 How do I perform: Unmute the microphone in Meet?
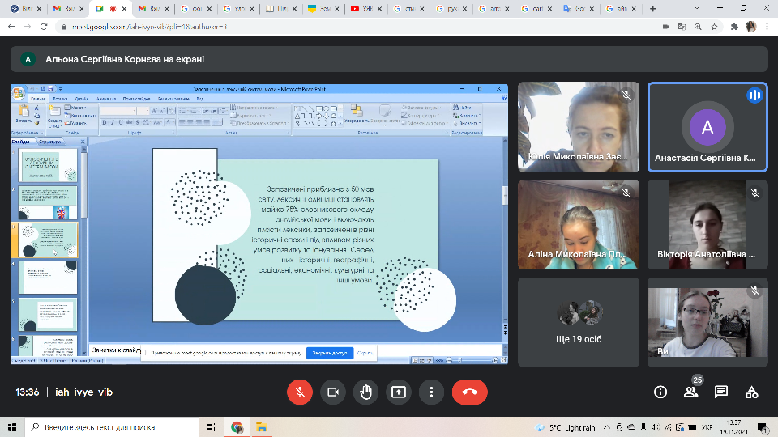[299, 392]
